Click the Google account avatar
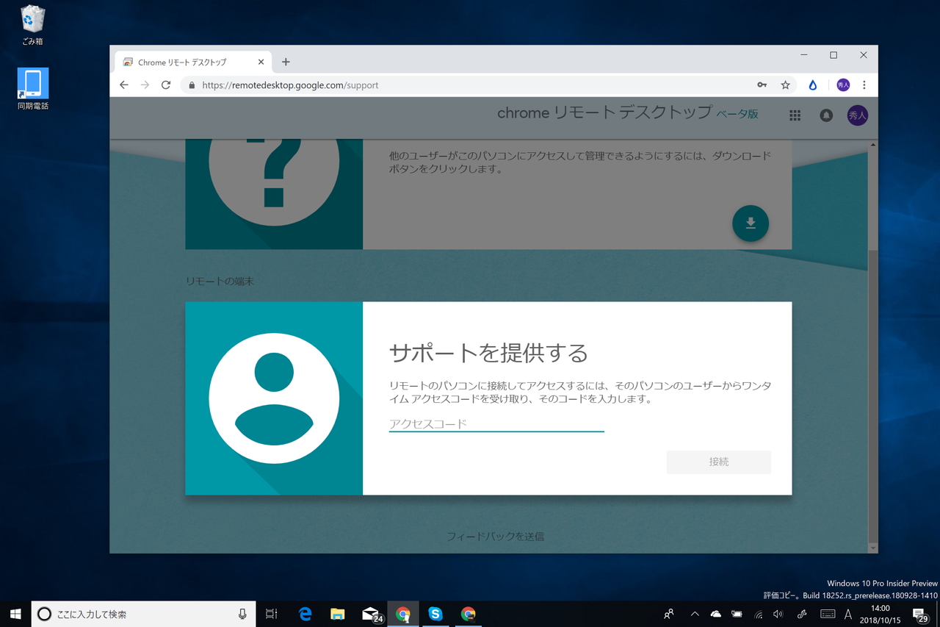This screenshot has width=940, height=627. pos(857,115)
